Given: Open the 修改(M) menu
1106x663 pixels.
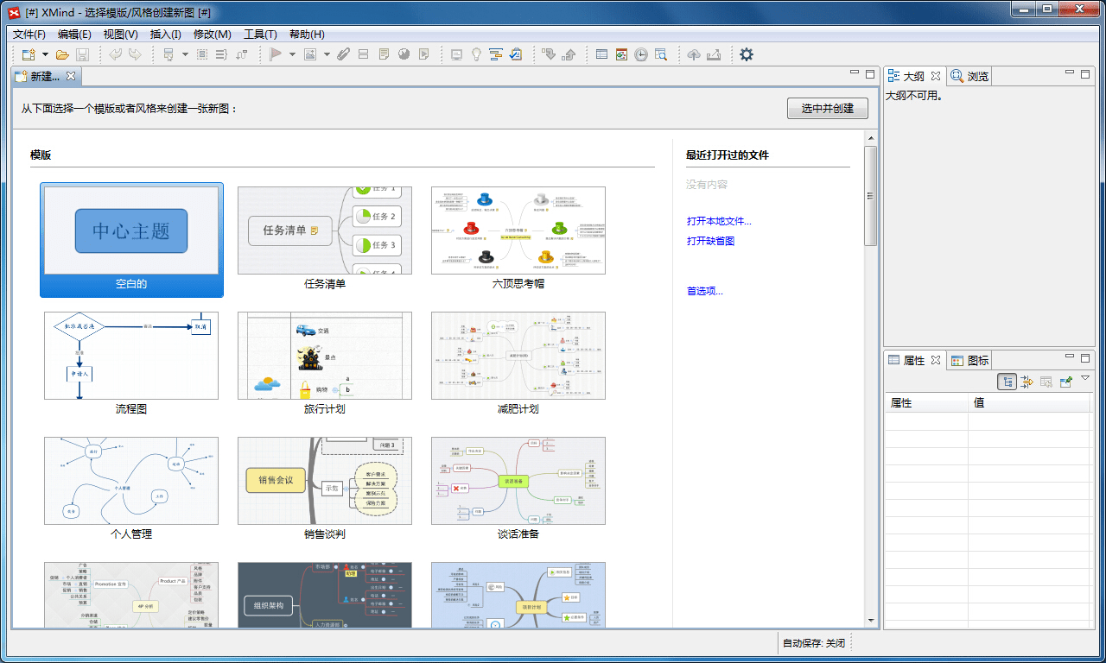Looking at the screenshot, I should (213, 35).
